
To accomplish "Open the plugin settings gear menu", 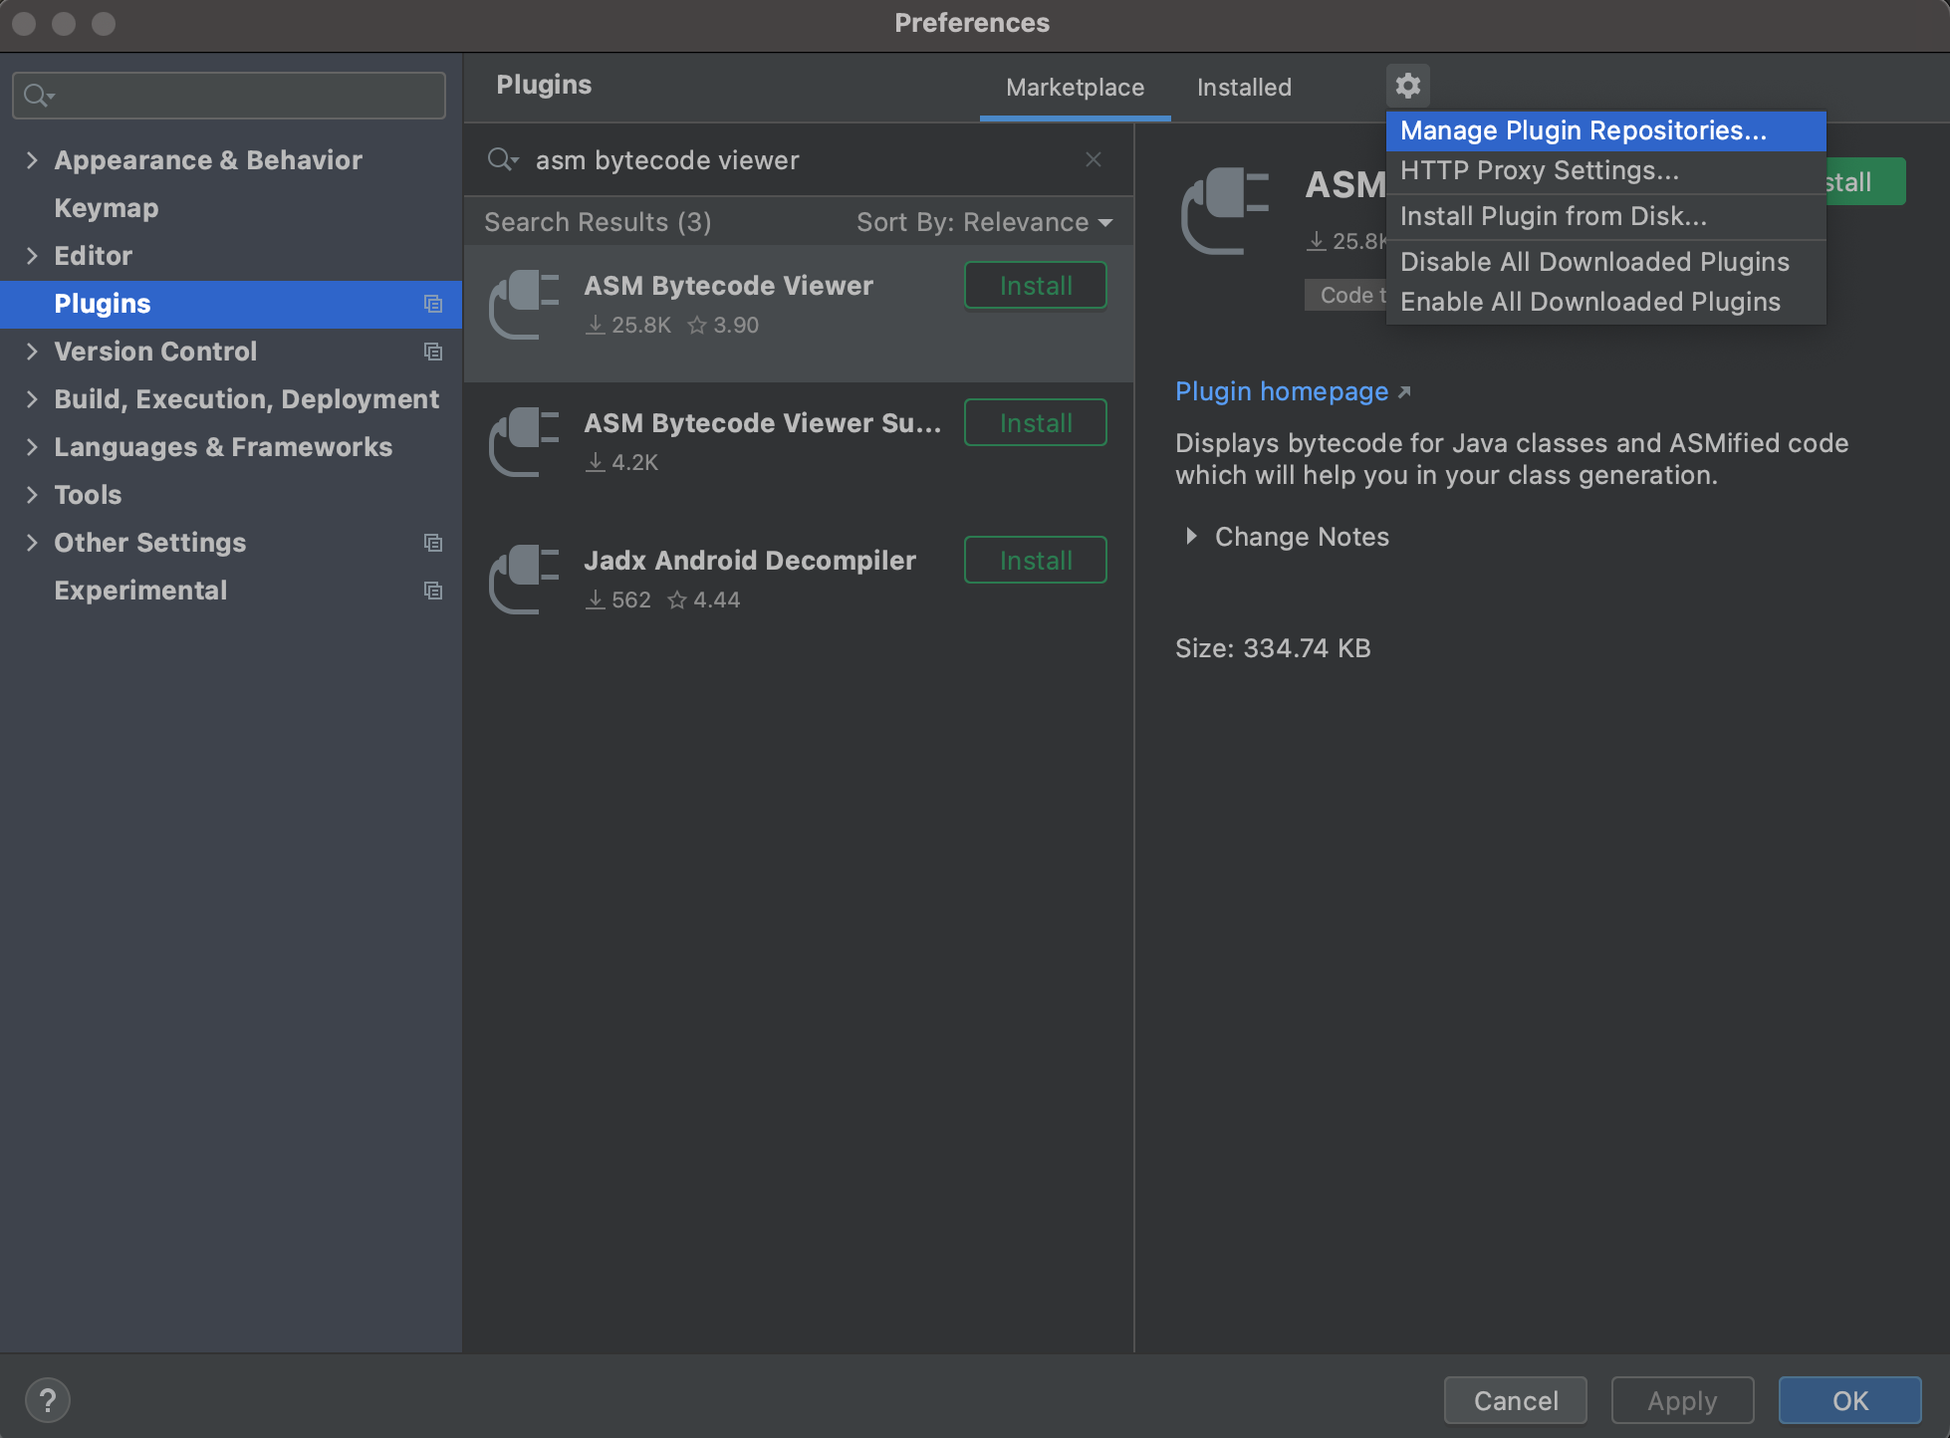I will [1407, 86].
